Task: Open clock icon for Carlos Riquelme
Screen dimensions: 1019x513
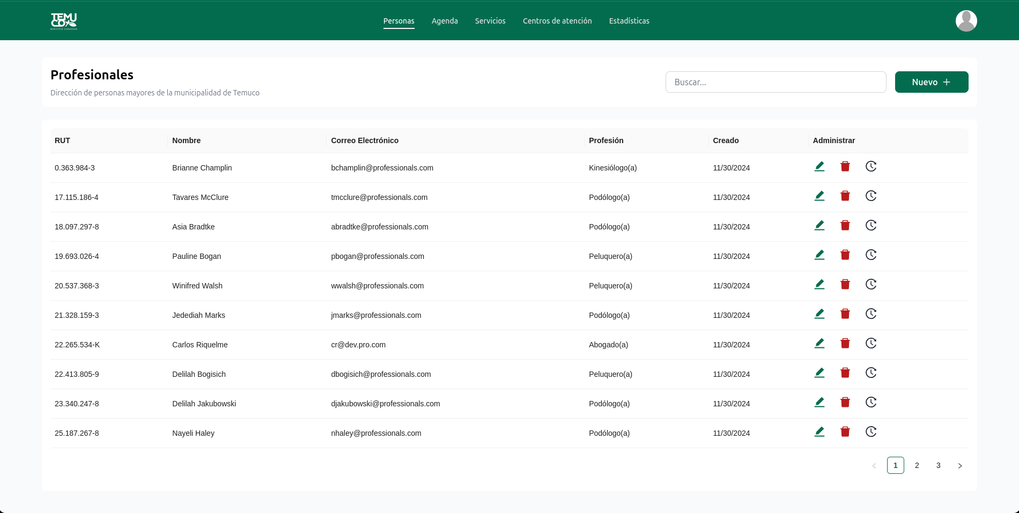Action: point(871,344)
